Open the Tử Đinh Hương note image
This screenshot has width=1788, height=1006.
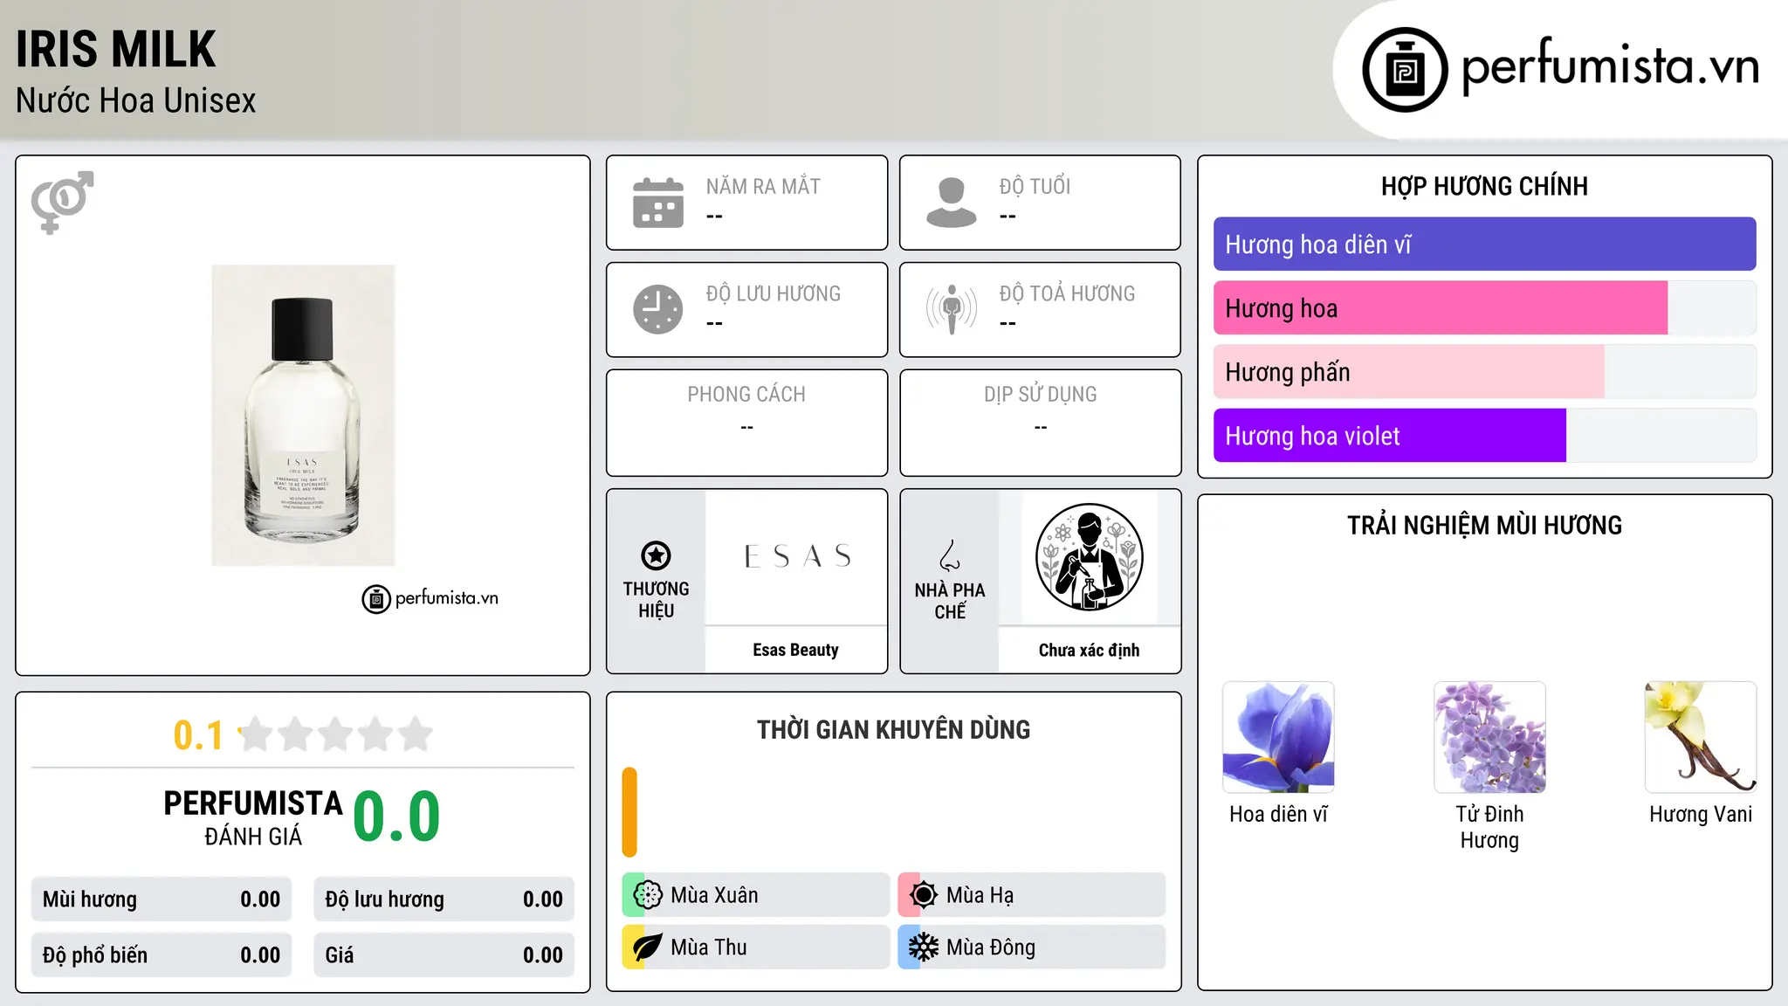1489,737
